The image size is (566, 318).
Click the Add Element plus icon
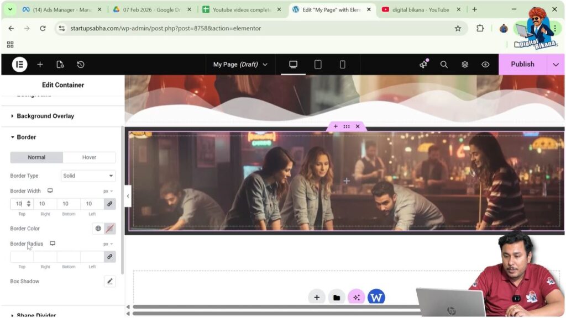tap(40, 65)
